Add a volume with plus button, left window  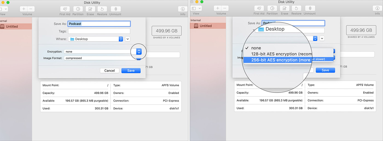click(24, 9)
